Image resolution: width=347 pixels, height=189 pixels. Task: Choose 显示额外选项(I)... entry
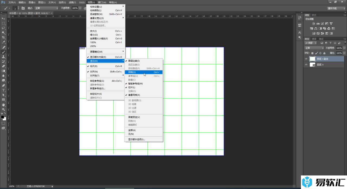coord(144,139)
